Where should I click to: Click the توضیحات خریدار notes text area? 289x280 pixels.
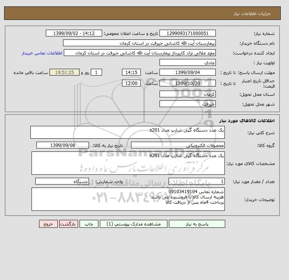[128, 199]
